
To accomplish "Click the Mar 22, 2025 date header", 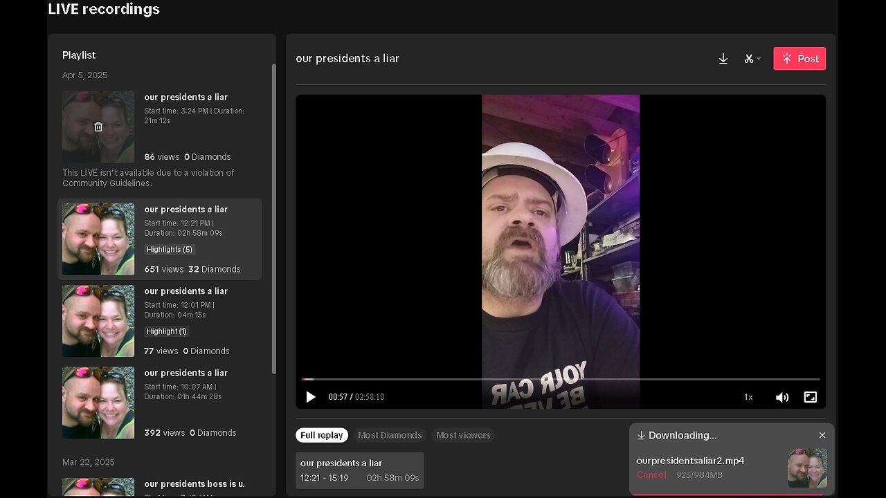I will pos(89,462).
